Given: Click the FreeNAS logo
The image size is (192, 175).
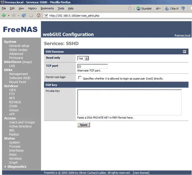Looking at the screenshot, I should [x=20, y=30].
